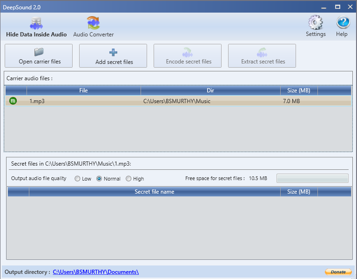Sort carrier files by File column header
357x279 pixels.
pos(84,91)
